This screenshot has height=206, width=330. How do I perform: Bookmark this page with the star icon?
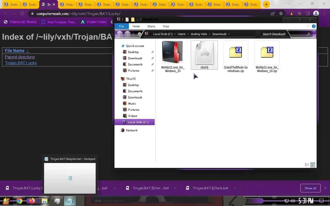tap(281, 14)
